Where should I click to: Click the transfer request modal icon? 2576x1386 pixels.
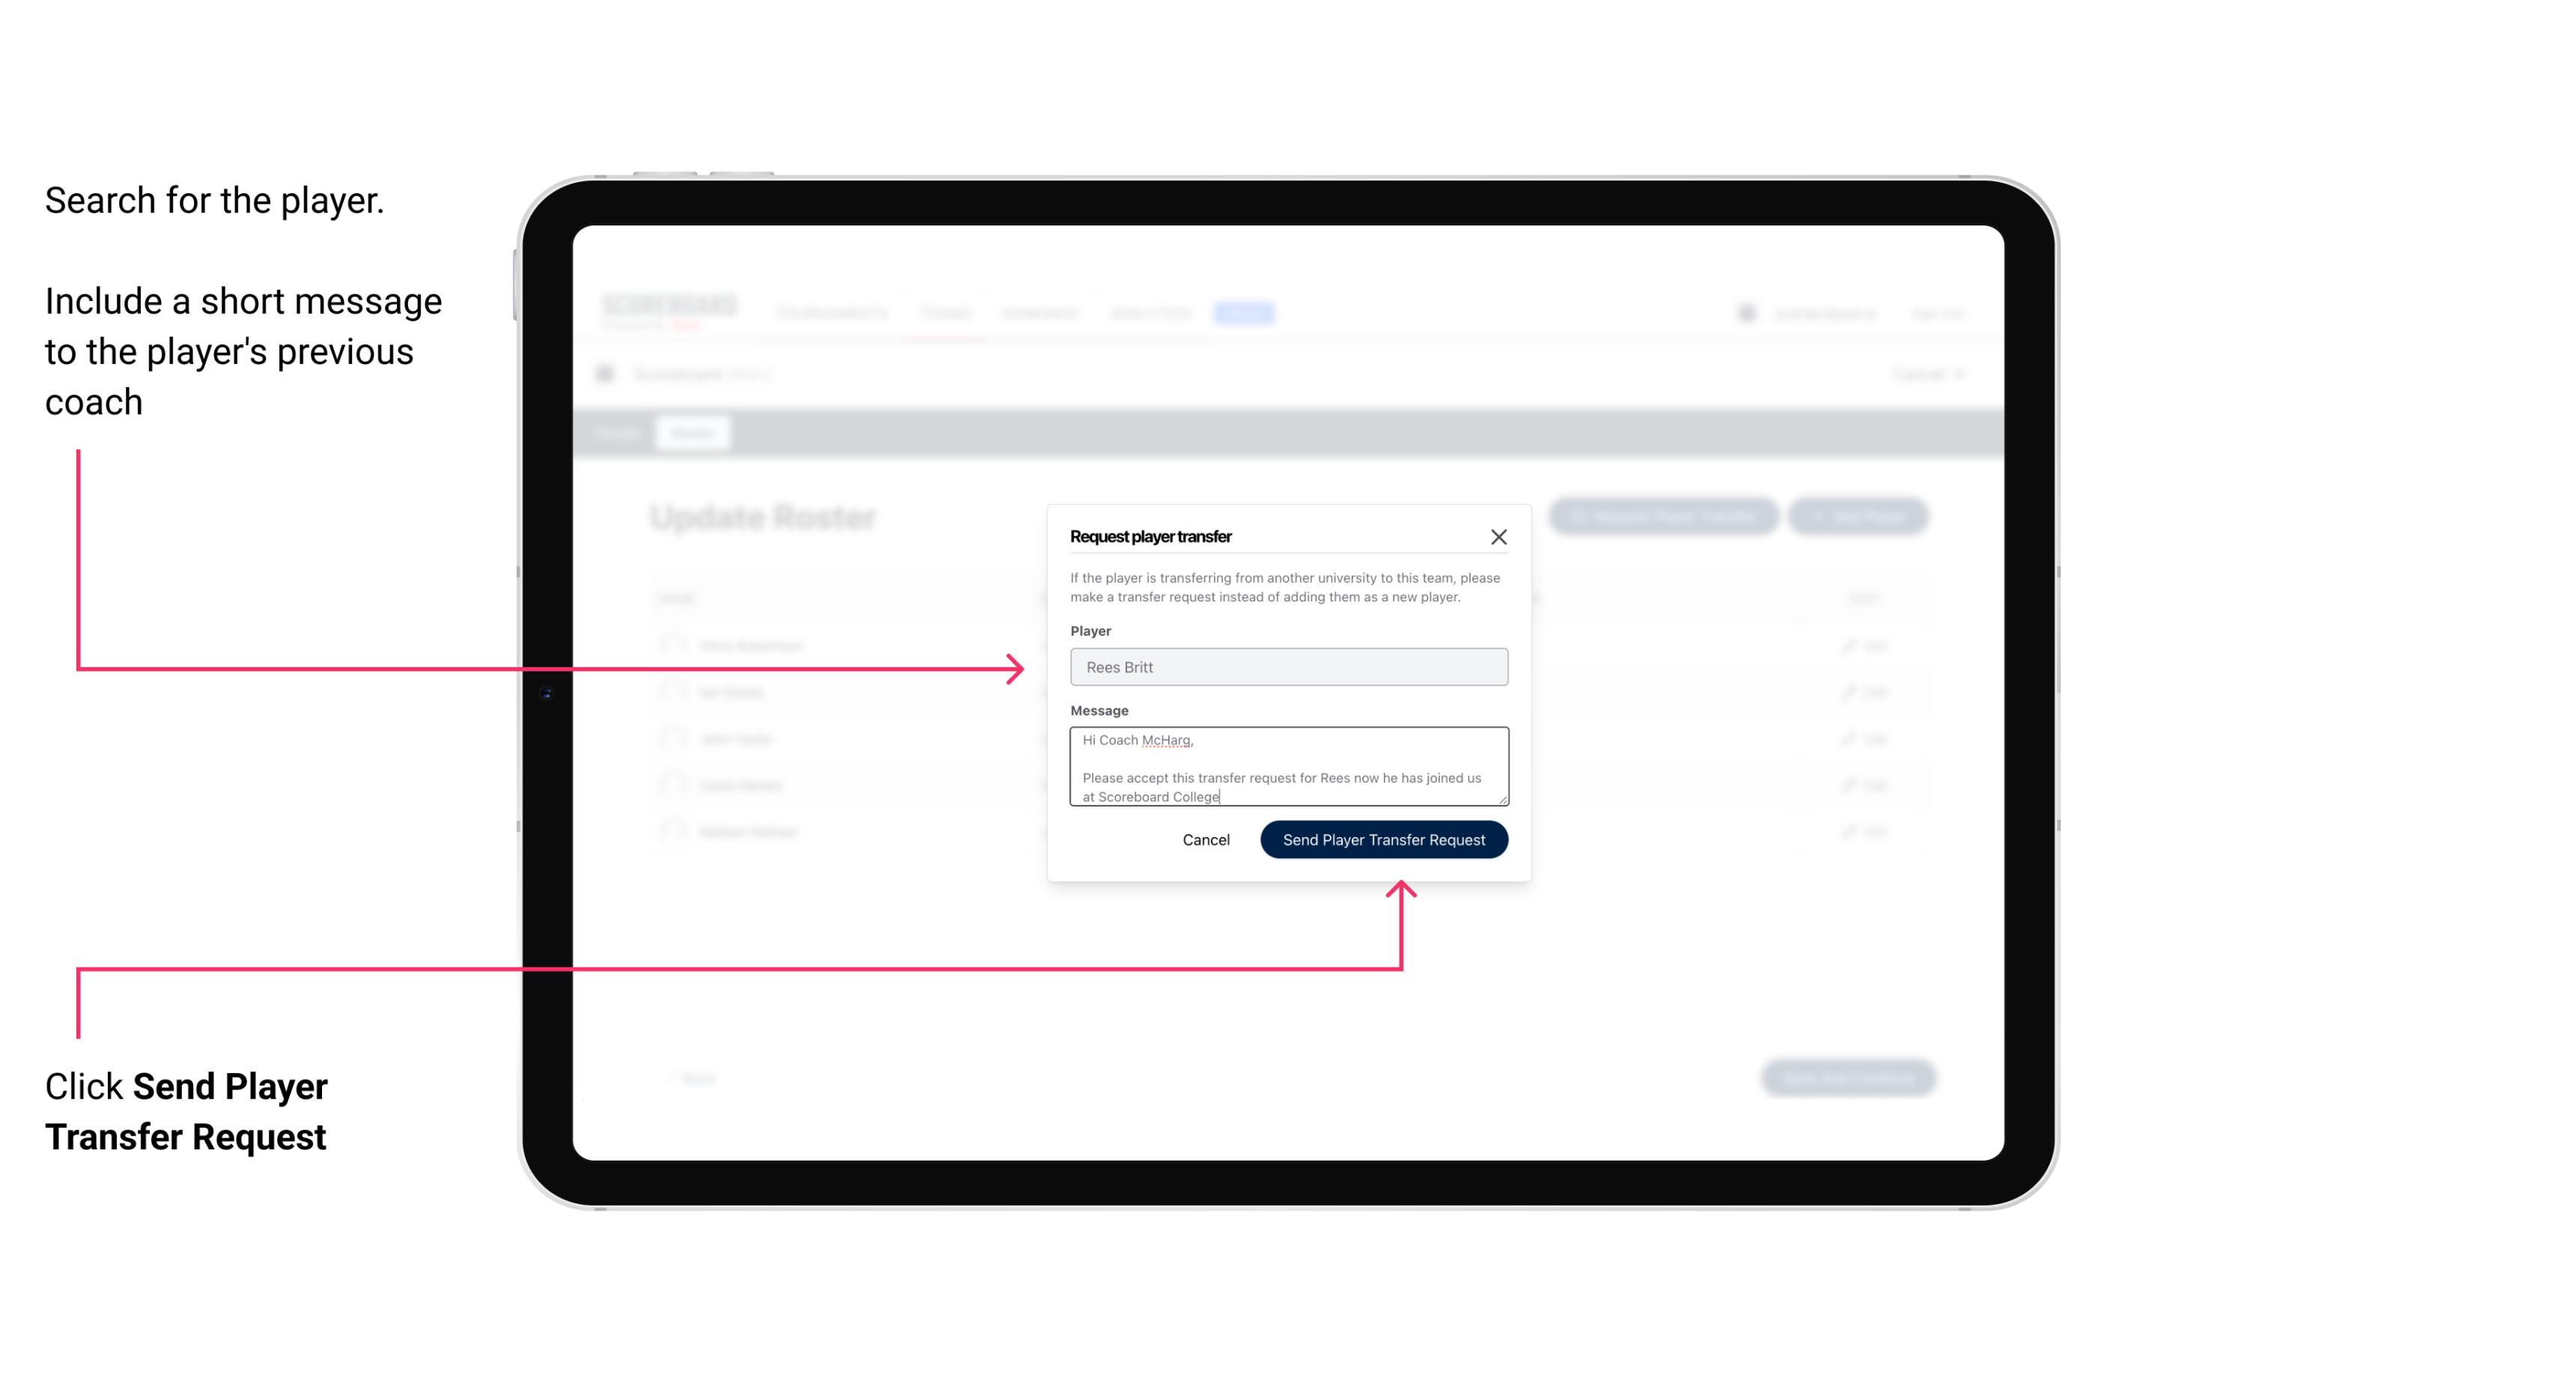(x=1501, y=536)
